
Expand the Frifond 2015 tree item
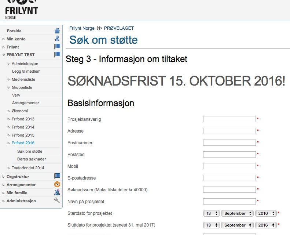8,135
